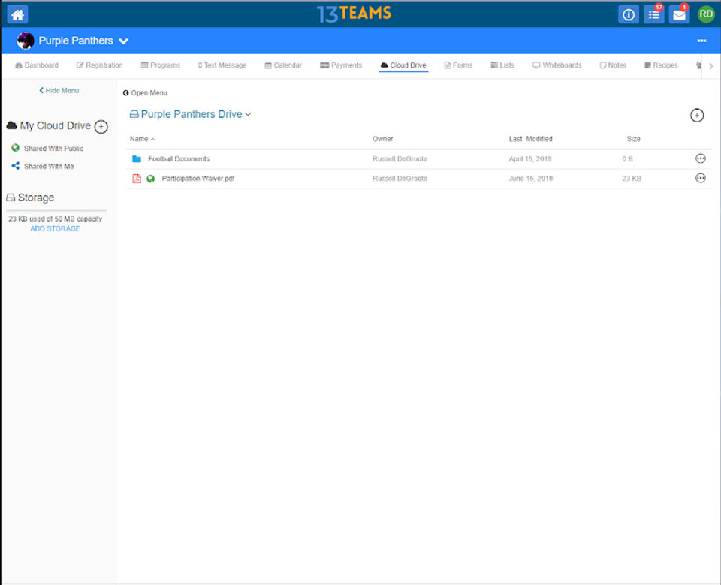The width and height of the screenshot is (721, 585).
Task: Switch to the Dashboard tab
Action: [x=37, y=65]
